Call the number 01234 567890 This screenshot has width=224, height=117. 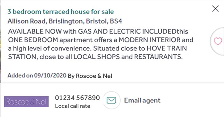78,98
